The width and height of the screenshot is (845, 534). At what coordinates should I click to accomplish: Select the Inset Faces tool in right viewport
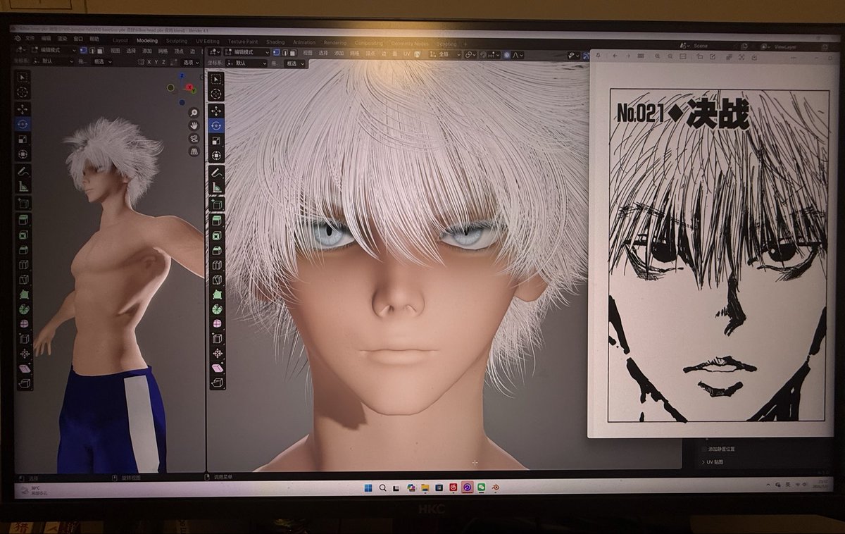[x=217, y=235]
